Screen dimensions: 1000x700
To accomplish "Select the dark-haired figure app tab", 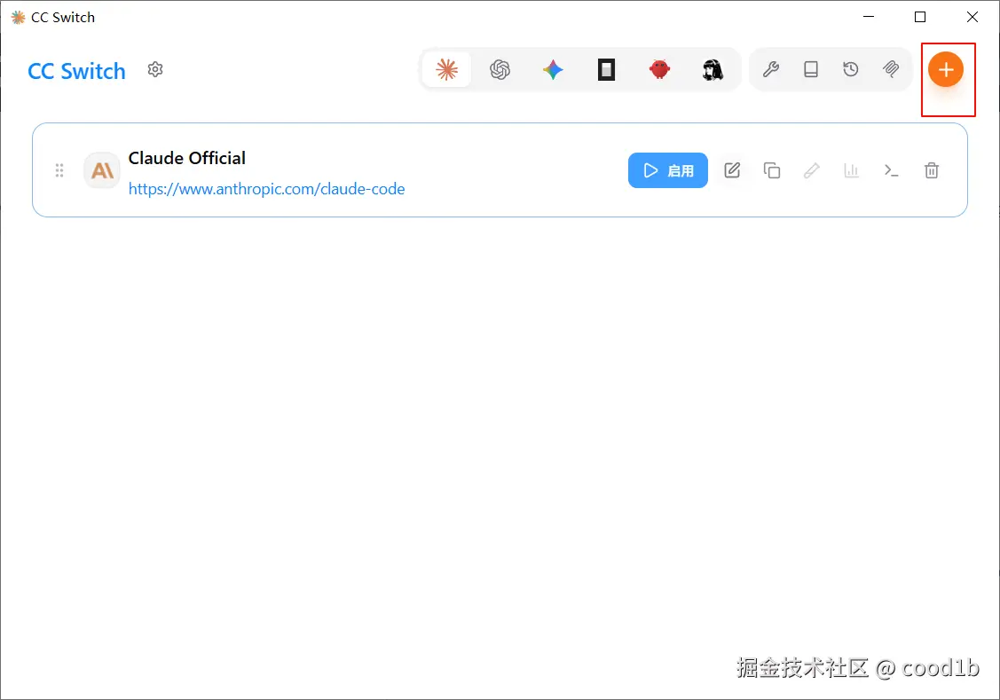I will (713, 69).
